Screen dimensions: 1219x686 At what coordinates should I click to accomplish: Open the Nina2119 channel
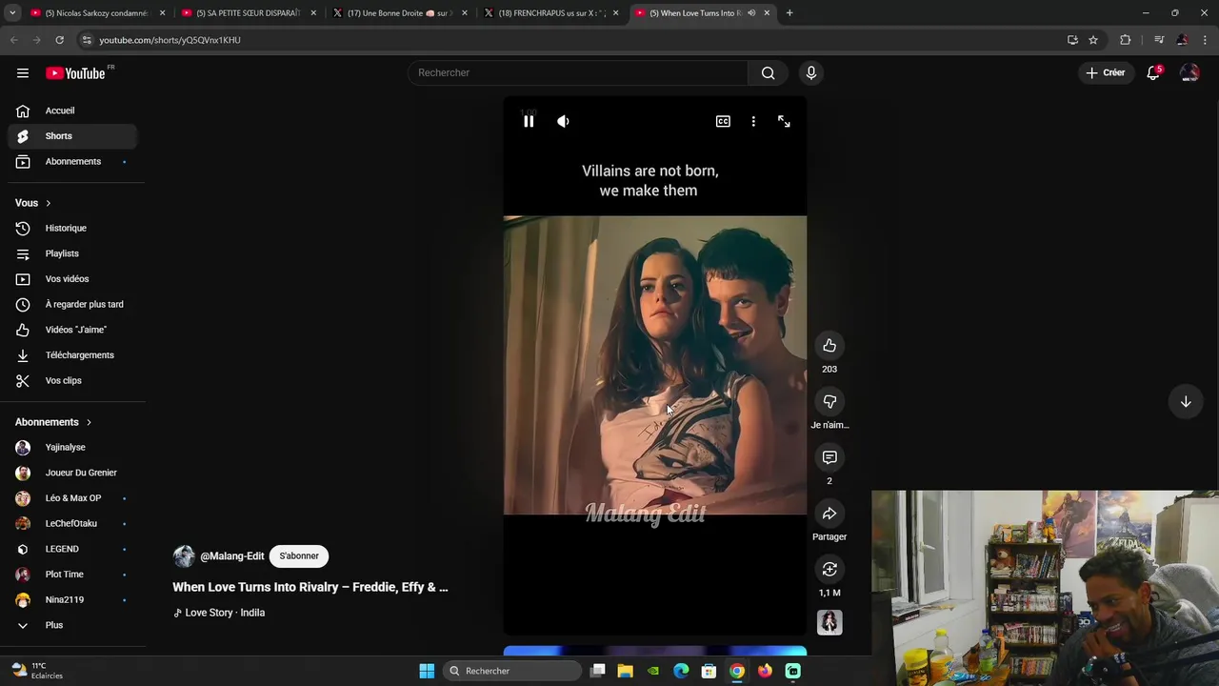click(x=72, y=600)
